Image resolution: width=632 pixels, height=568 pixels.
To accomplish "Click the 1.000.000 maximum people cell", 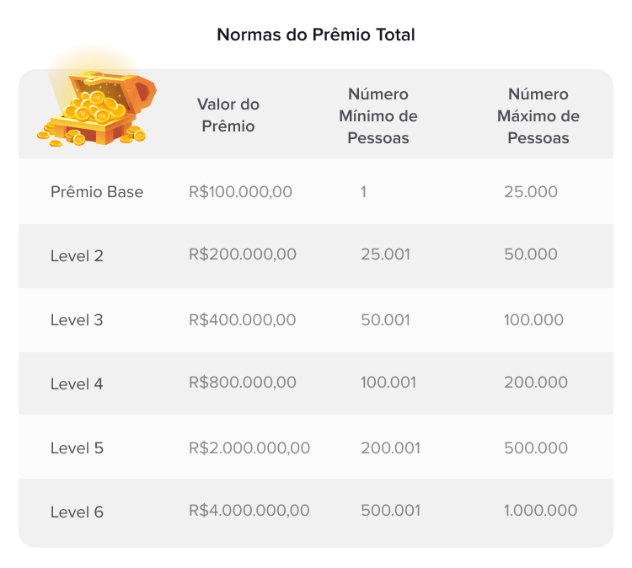I will tap(540, 511).
